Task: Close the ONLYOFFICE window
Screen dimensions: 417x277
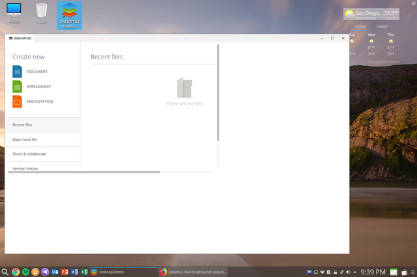Action: [343, 38]
